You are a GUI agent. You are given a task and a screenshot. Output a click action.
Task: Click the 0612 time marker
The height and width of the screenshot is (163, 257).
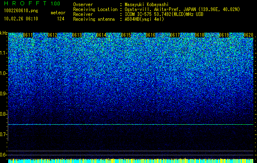click(x=52, y=35)
